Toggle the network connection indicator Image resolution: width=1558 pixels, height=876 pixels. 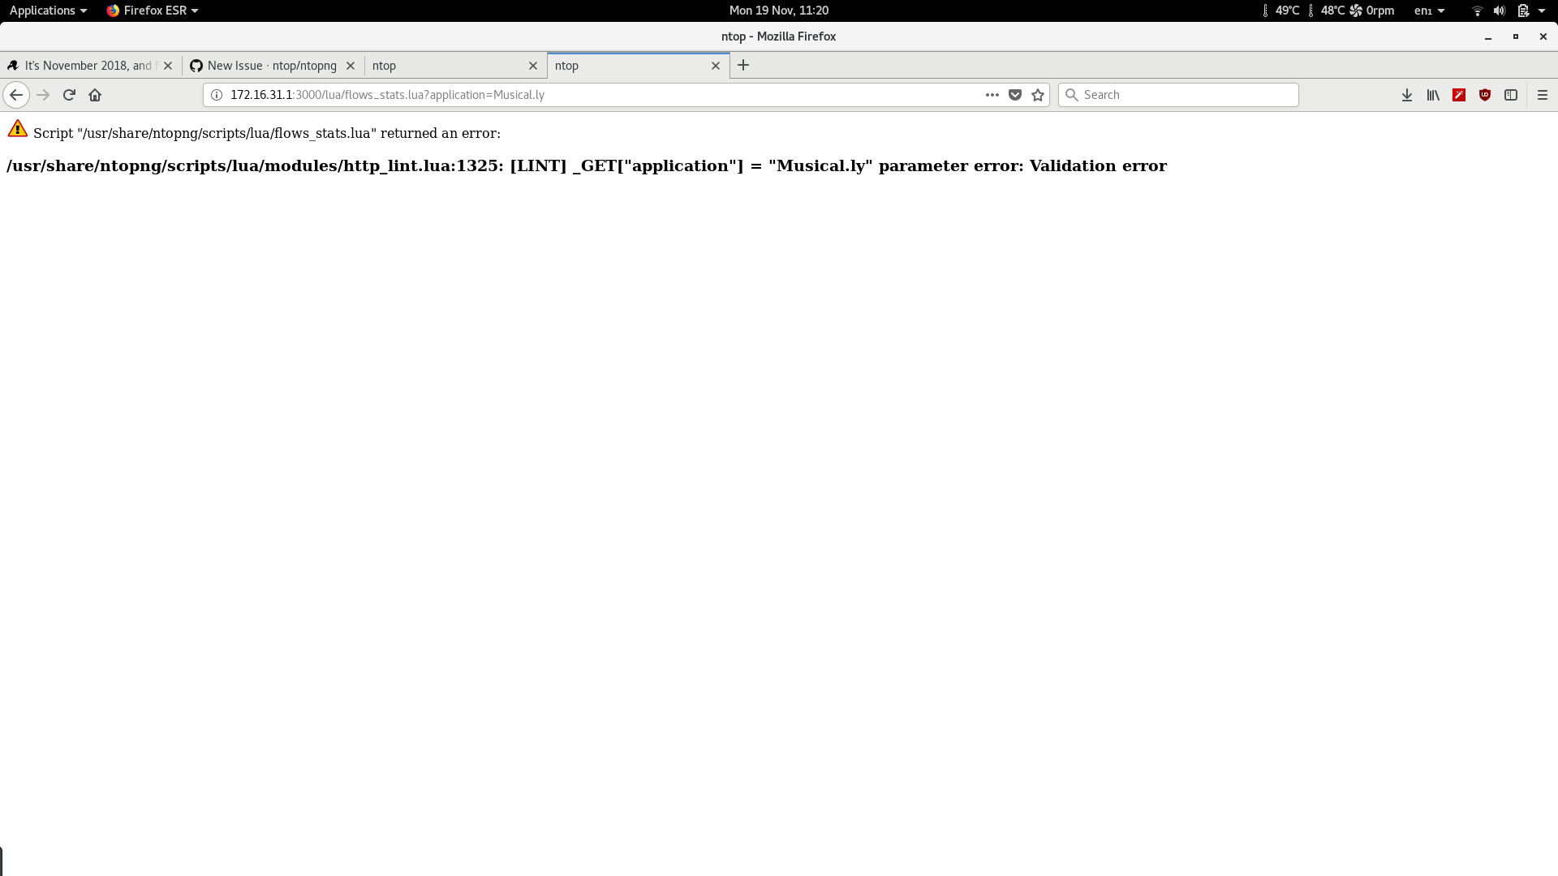click(x=1477, y=11)
